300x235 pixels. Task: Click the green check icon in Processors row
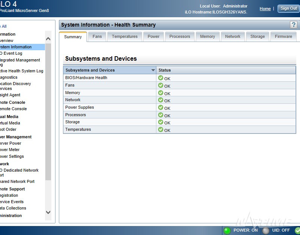click(161, 115)
